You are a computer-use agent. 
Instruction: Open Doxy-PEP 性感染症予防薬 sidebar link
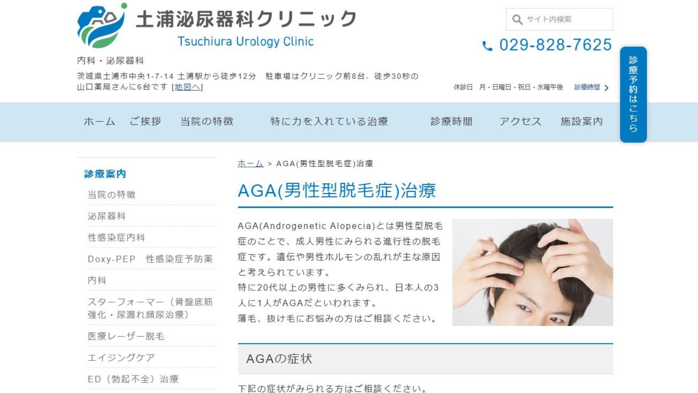[x=150, y=259]
